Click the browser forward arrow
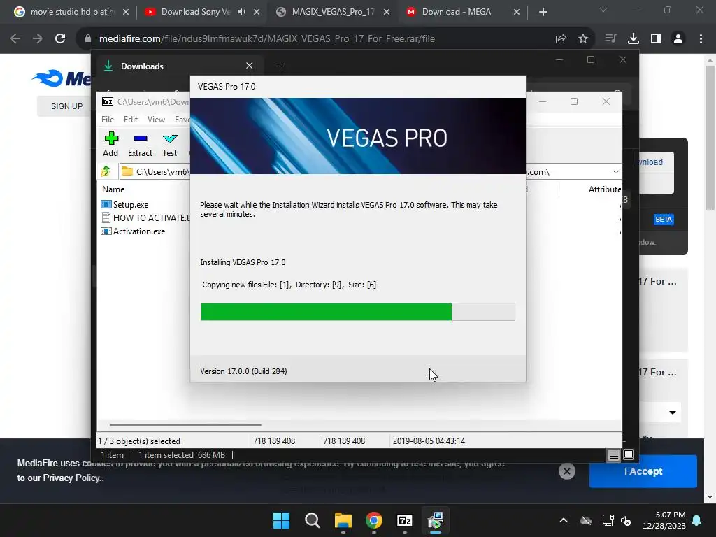This screenshot has height=537, width=716. pos(38,39)
